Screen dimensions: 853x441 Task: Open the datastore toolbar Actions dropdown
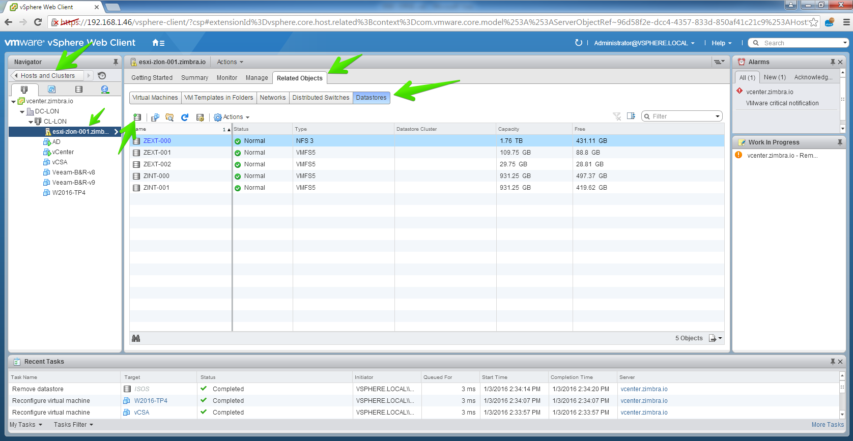point(232,117)
